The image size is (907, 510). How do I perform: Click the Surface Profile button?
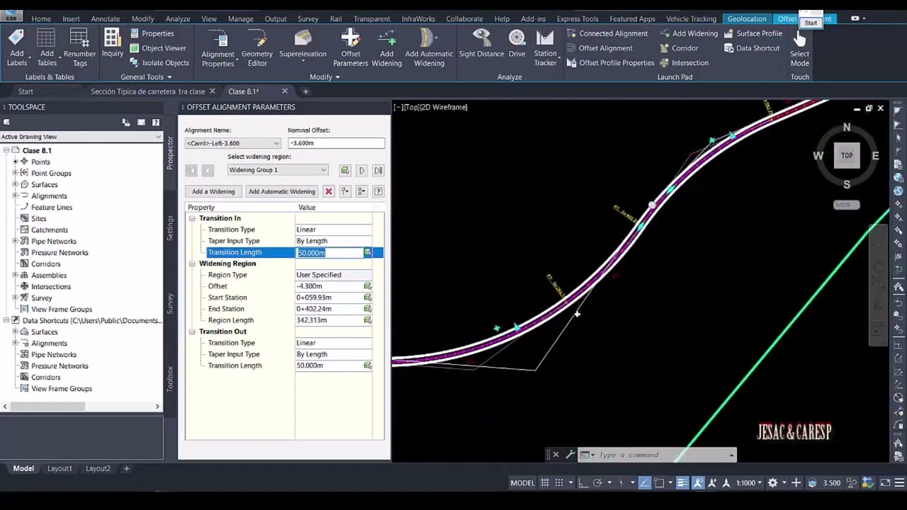(x=753, y=33)
